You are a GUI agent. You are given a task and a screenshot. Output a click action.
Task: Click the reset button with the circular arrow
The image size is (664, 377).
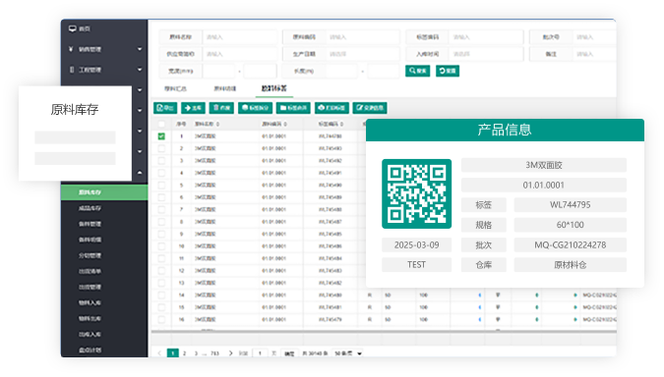pos(448,71)
